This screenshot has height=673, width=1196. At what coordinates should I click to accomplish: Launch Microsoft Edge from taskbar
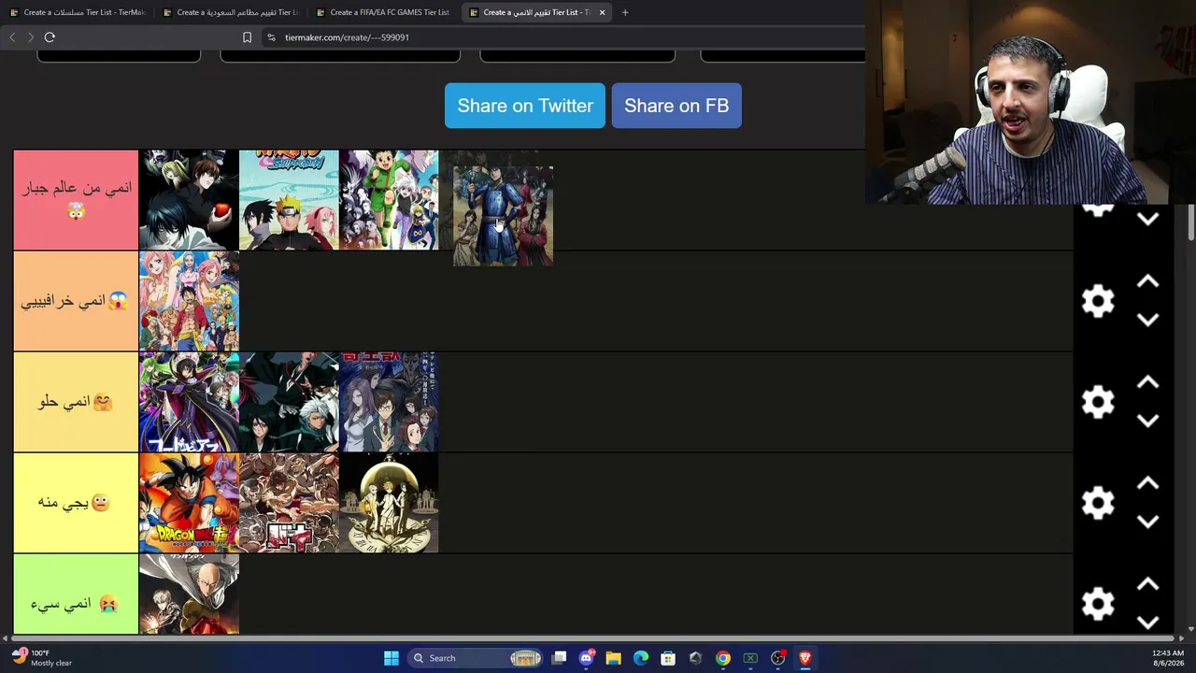(x=641, y=658)
